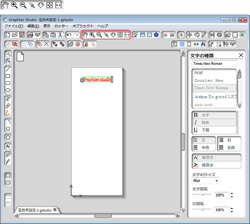Select the Text tool in left toolbar
The width and height of the screenshot is (250, 224).
pos(8,146)
